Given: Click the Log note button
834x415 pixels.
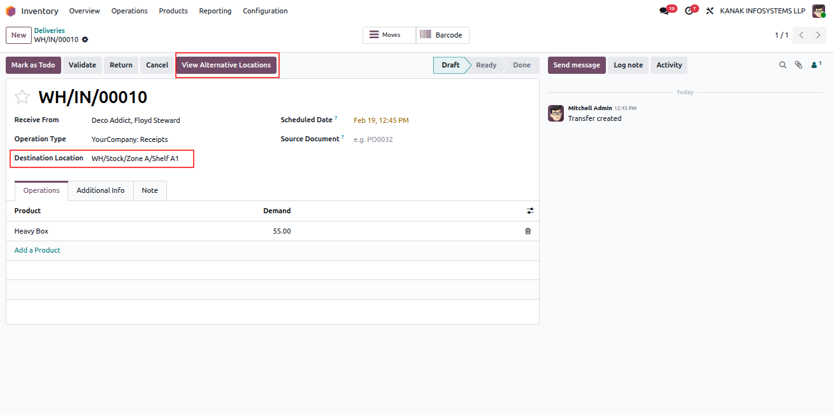Looking at the screenshot, I should [x=628, y=65].
